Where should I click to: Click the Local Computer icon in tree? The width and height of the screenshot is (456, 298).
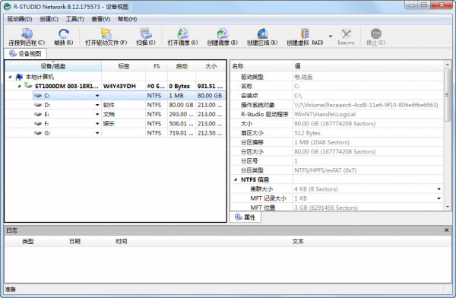[19, 77]
